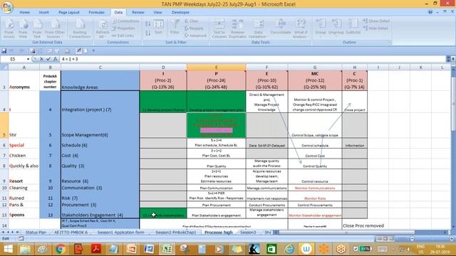
Task: Open 'Session2 PmbokChap1' sheet tab
Action: point(176,233)
